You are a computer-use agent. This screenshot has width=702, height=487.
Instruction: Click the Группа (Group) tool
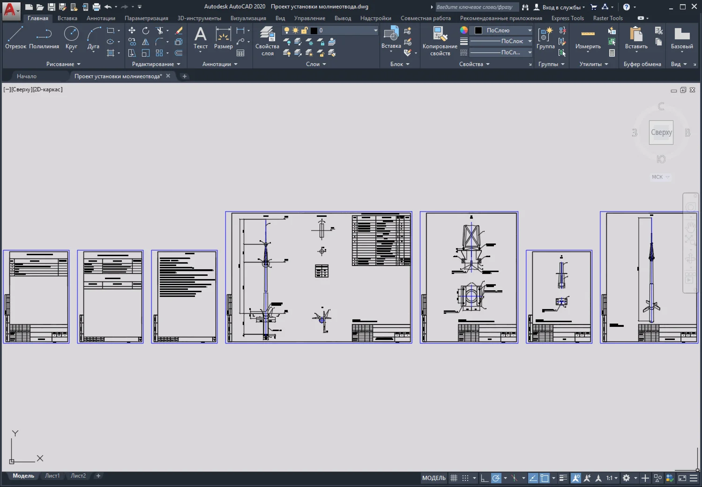tap(545, 37)
